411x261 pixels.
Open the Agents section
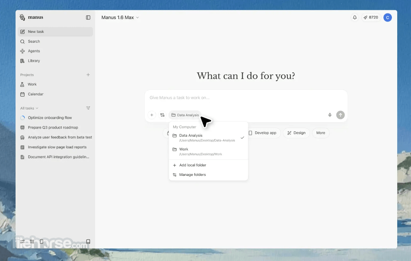(55, 51)
